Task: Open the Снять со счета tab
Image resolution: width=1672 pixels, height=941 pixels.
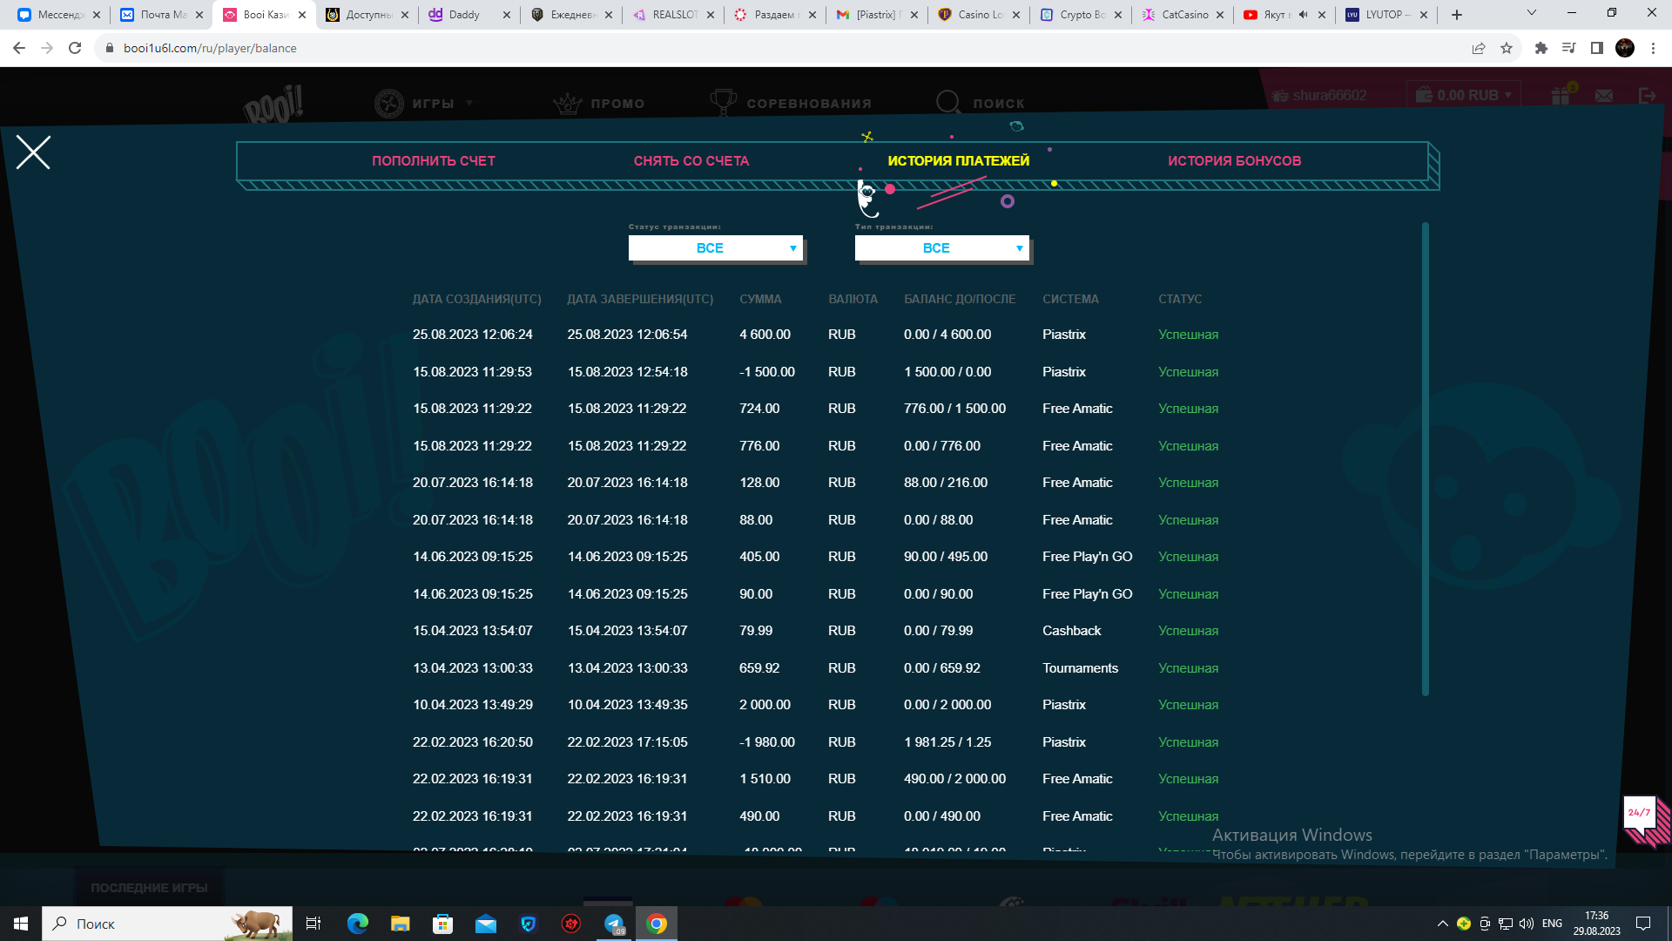Action: point(691,161)
